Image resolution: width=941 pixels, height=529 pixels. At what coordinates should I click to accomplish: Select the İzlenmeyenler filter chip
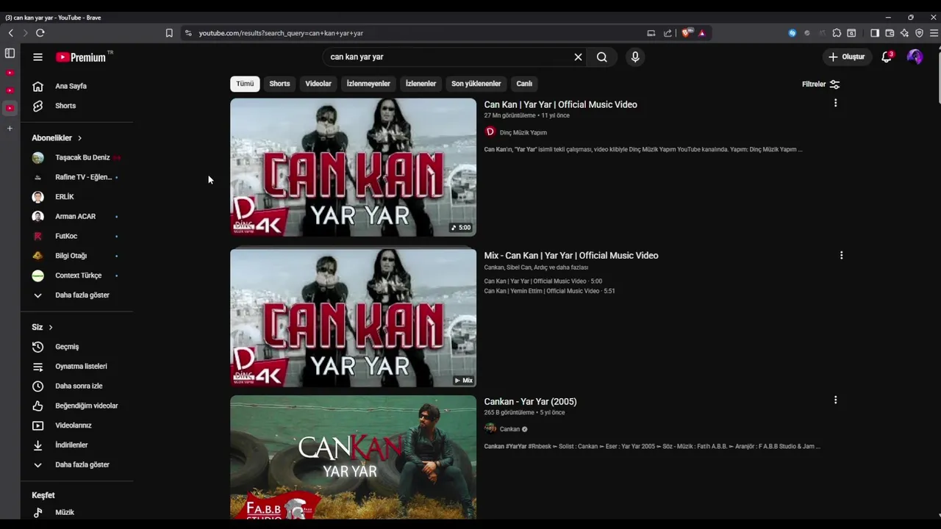click(368, 84)
